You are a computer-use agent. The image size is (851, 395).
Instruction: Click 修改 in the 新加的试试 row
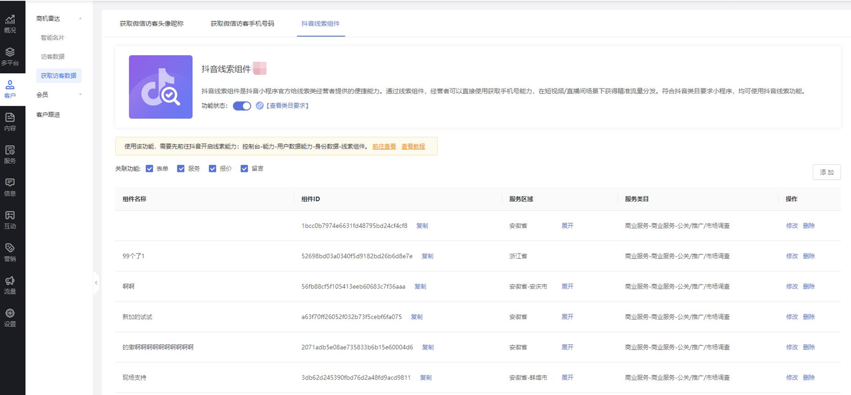click(792, 317)
